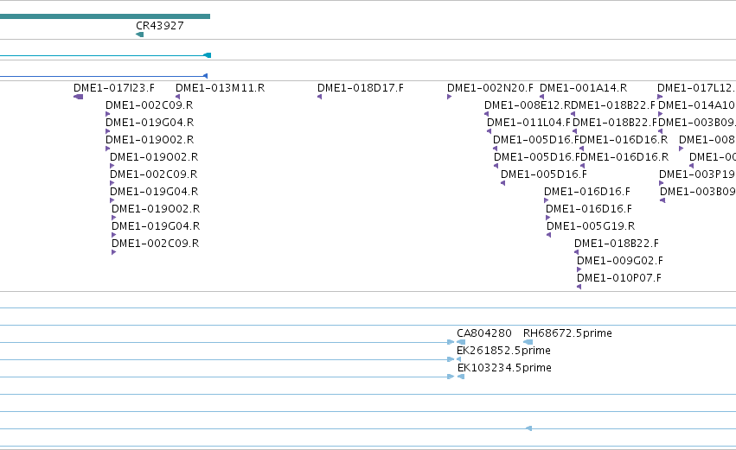Viewport: 736px width, 450px height.
Task: Open the DME1-001A14.R label
Action: pyautogui.click(x=584, y=87)
